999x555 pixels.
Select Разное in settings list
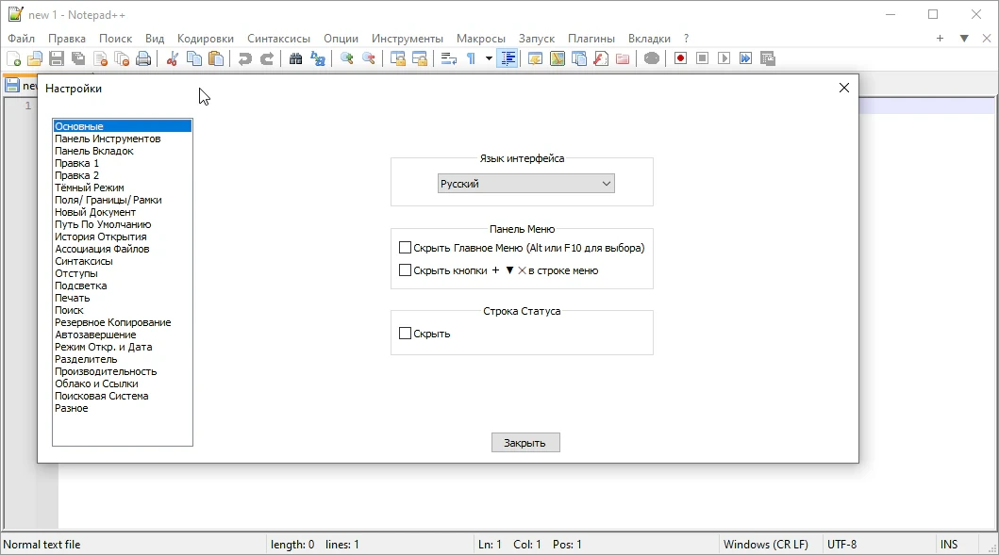pyautogui.click(x=123, y=408)
